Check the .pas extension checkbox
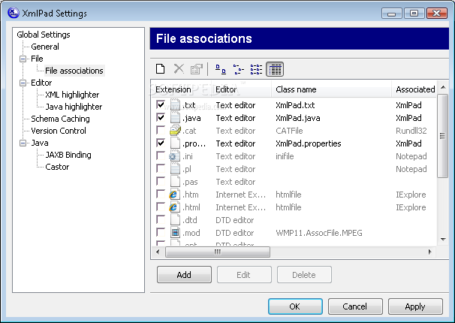The width and height of the screenshot is (455, 323). click(x=161, y=181)
